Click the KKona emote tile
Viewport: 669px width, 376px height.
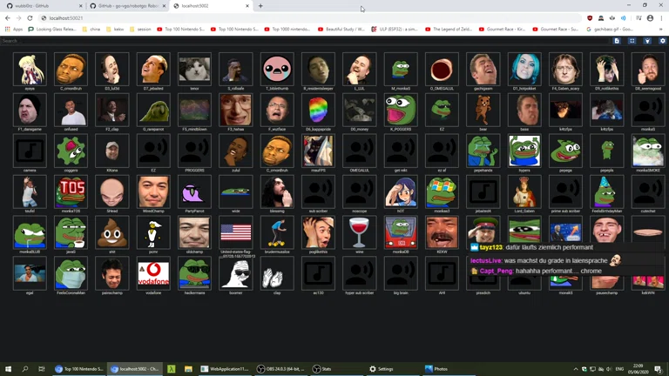pyautogui.click(x=112, y=151)
